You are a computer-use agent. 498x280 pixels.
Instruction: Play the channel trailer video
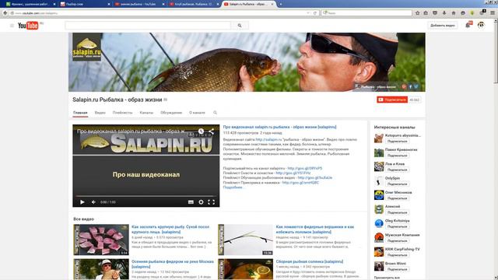click(82, 202)
